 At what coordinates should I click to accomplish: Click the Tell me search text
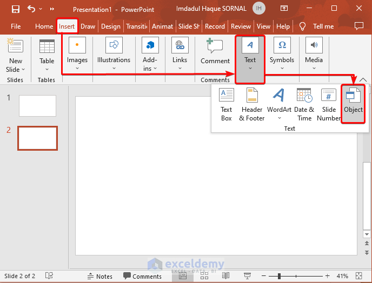pyautogui.click(x=323, y=26)
